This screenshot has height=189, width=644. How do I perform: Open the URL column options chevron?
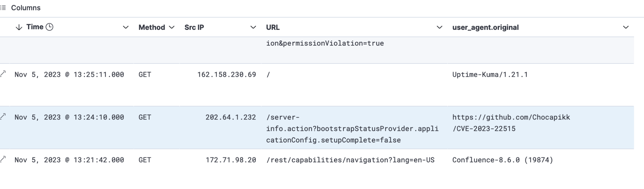click(439, 27)
